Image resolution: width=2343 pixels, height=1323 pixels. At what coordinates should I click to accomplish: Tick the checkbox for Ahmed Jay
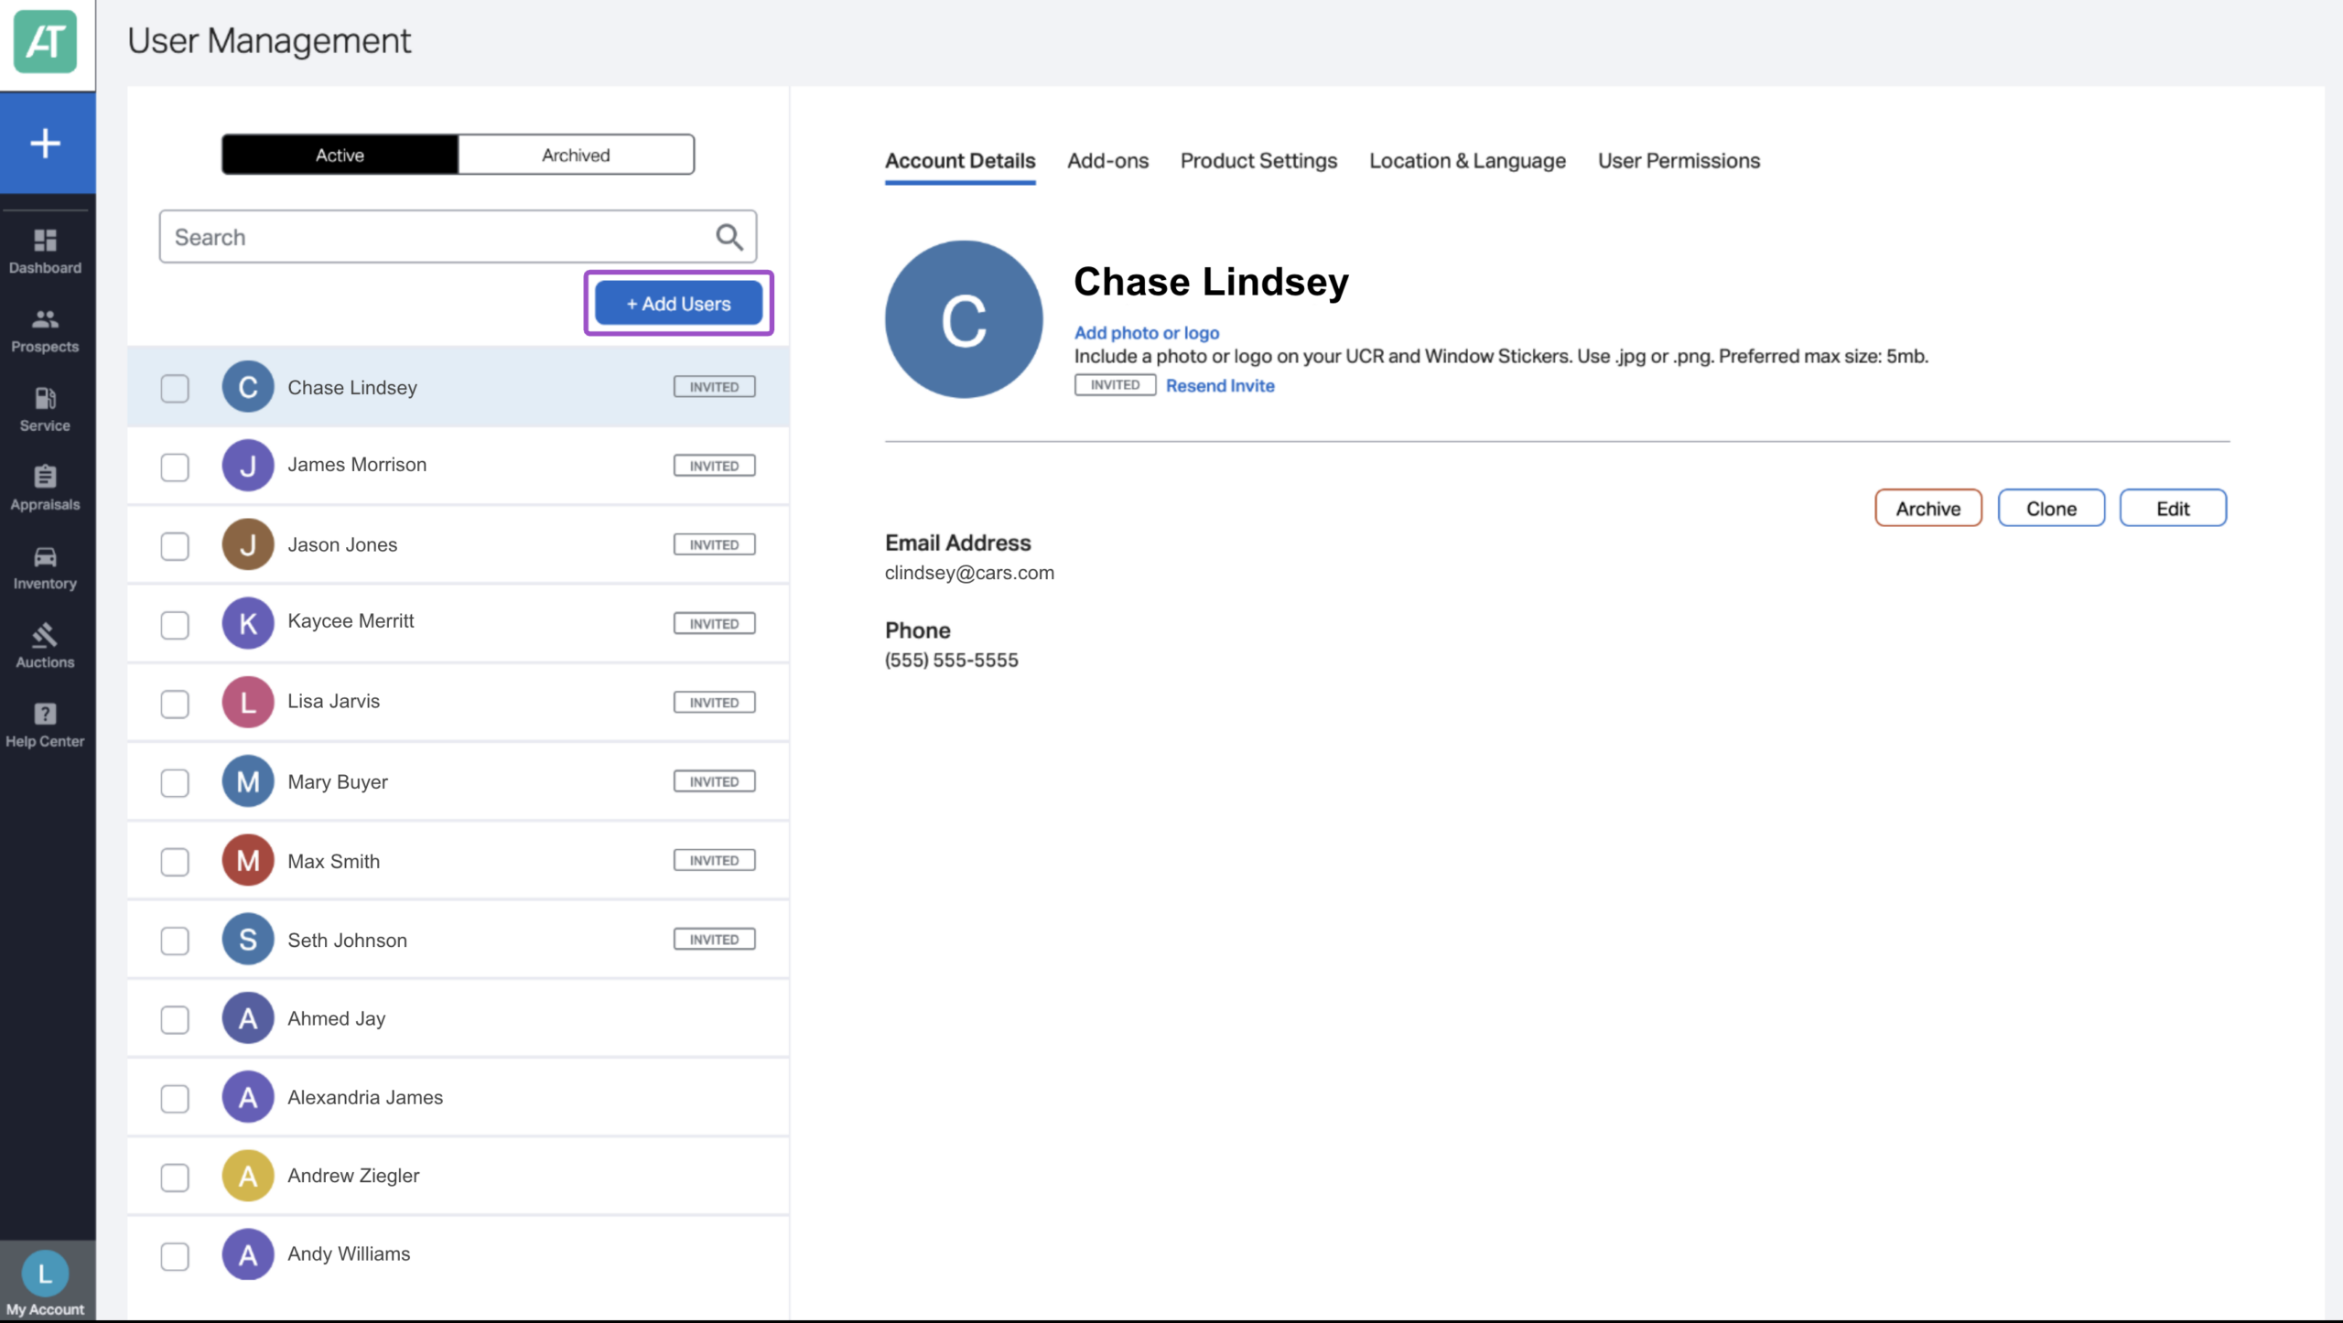coord(175,1019)
